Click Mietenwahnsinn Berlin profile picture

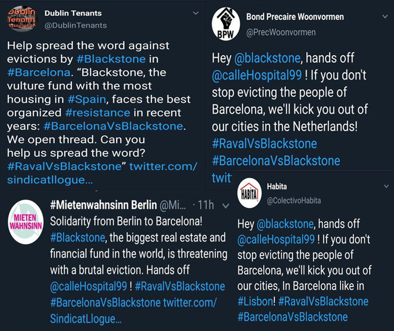[26, 222]
